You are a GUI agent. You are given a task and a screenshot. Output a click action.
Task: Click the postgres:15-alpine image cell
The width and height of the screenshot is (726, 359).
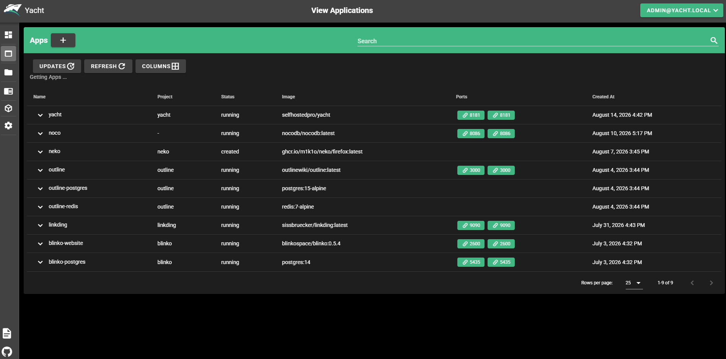coord(304,188)
